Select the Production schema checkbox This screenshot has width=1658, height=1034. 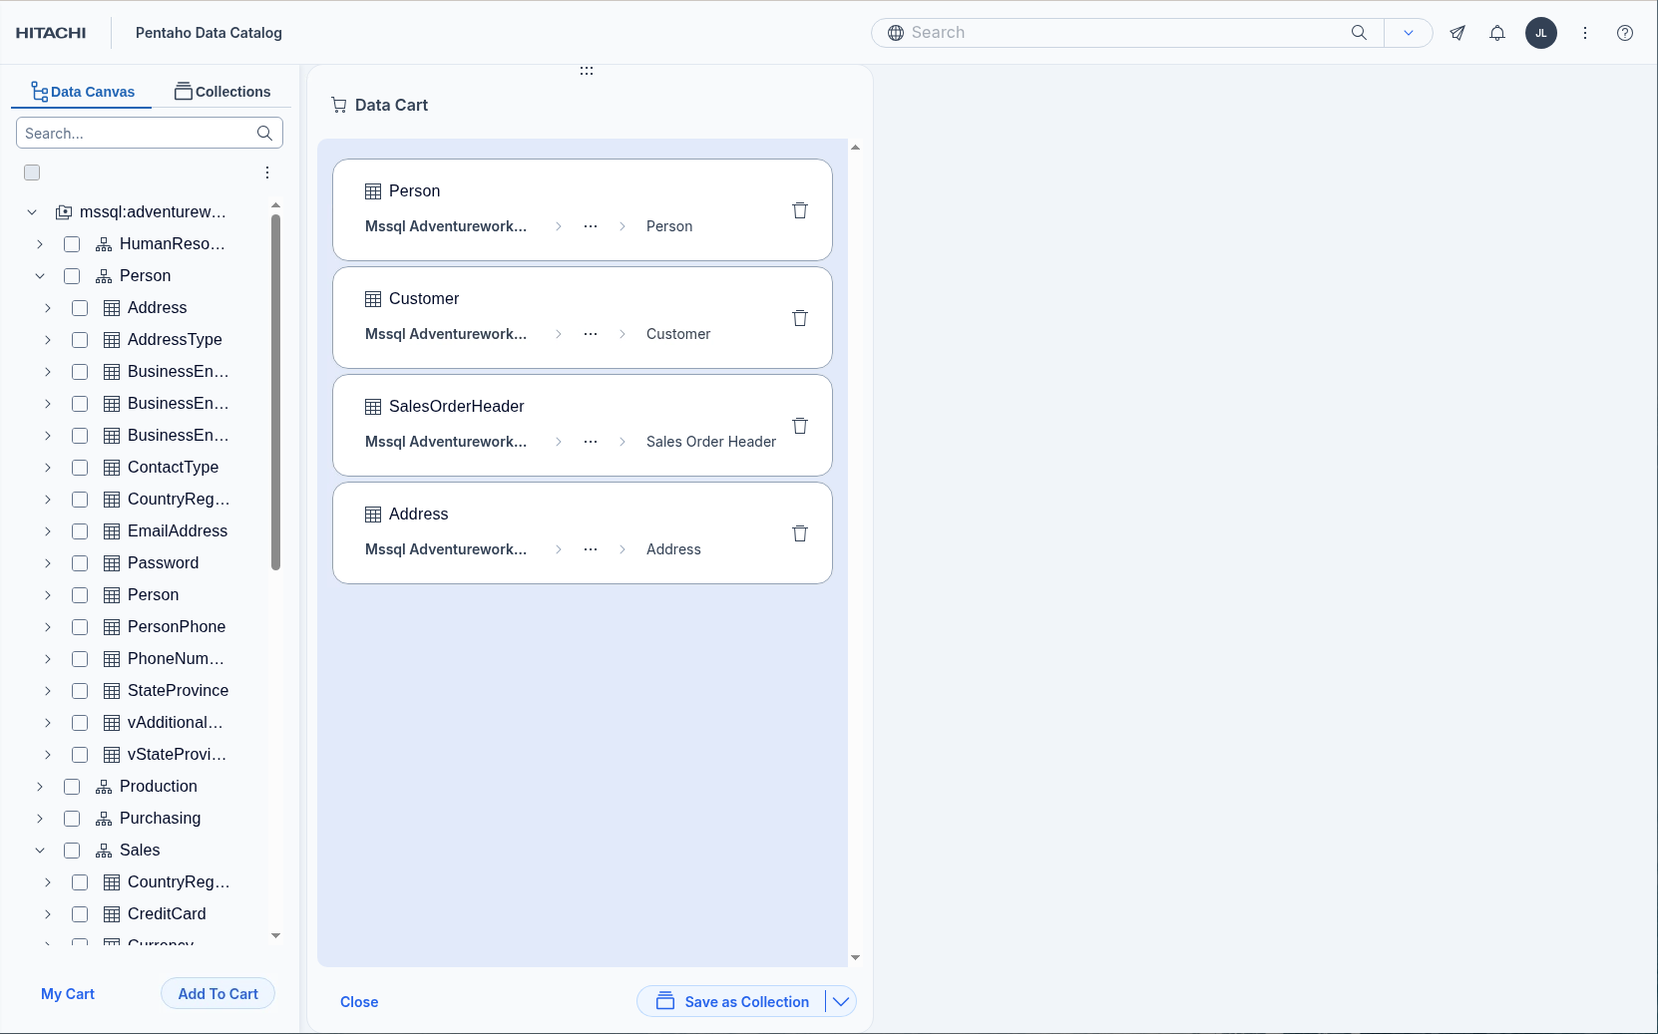(72, 787)
